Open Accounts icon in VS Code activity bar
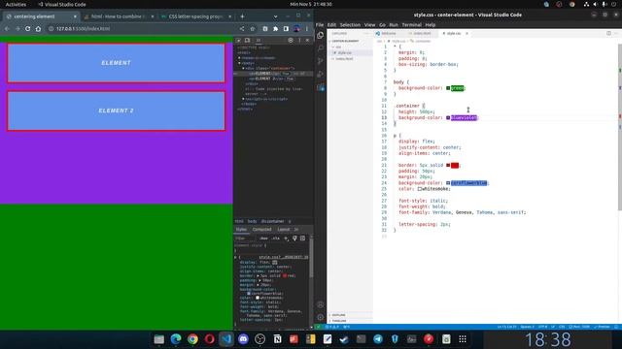The width and height of the screenshot is (622, 349). [x=320, y=304]
